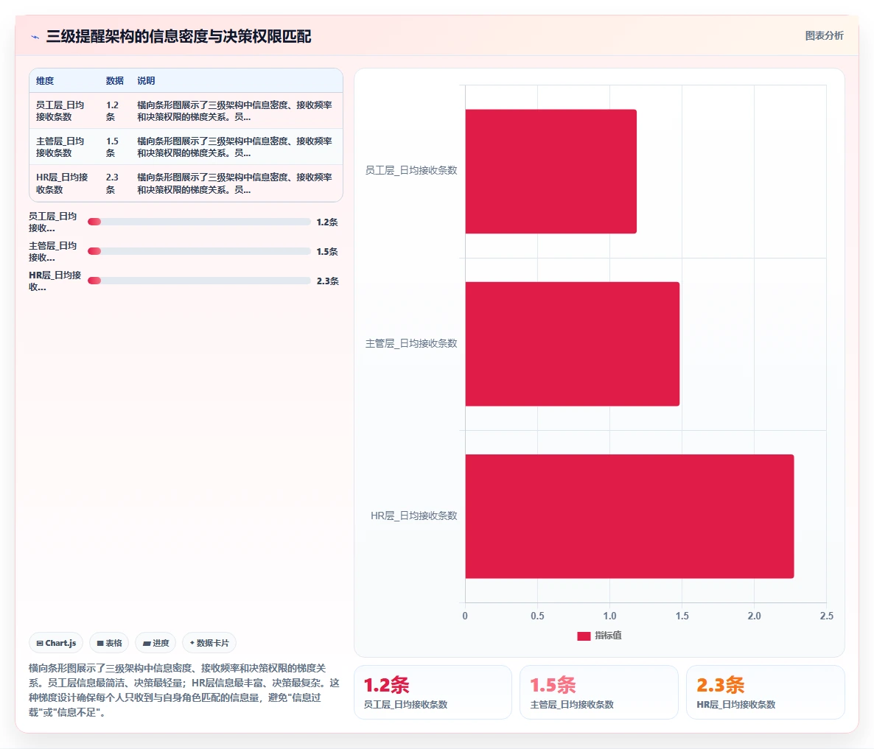The width and height of the screenshot is (874, 749).
Task: Click the description text in the 主管层 table row
Action: click(234, 147)
